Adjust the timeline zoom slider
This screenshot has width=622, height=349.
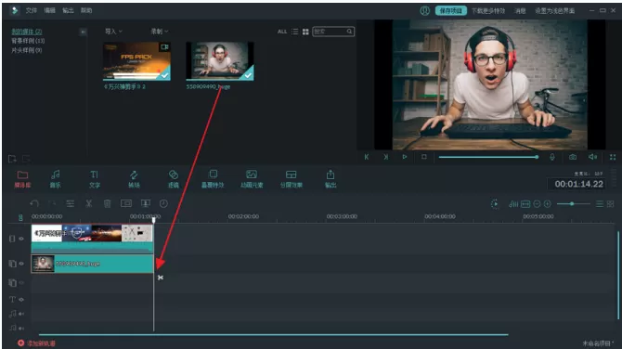click(x=573, y=204)
